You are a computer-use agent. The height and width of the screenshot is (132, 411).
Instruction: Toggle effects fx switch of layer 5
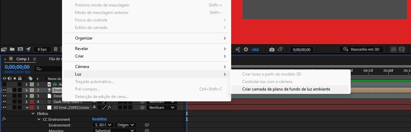click(x=110, y=108)
